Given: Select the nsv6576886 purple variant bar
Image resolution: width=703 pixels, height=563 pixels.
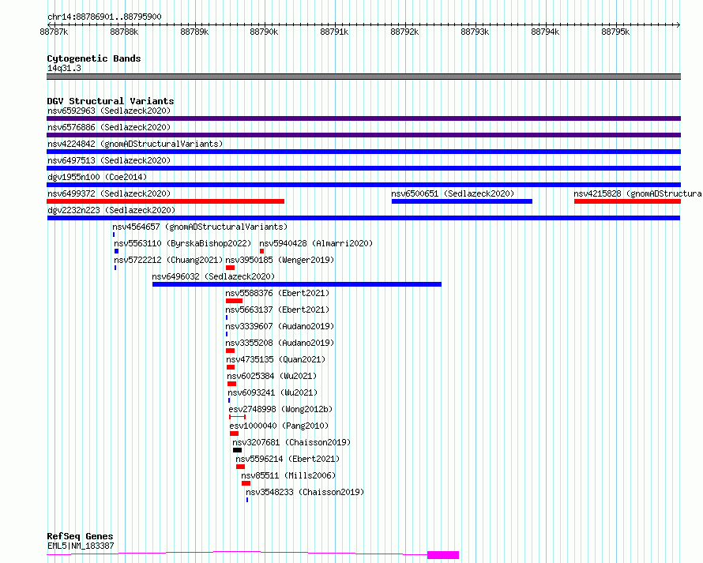Looking at the screenshot, I should 363,135.
